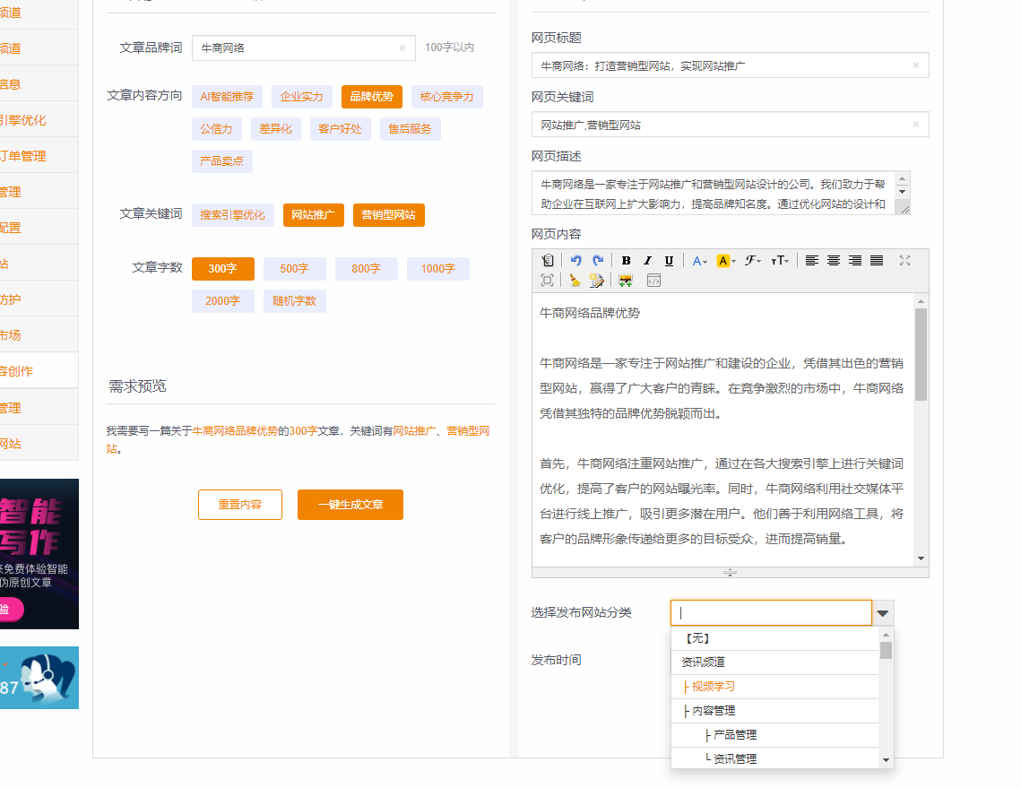Select AI智能推荐 content direction
Screen dimensions: 1021x788
pyautogui.click(x=227, y=97)
